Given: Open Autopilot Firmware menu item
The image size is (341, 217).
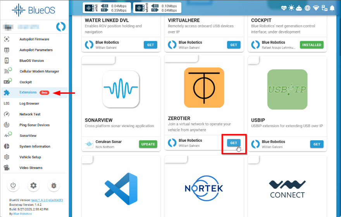Looking at the screenshot, I should point(34,39).
